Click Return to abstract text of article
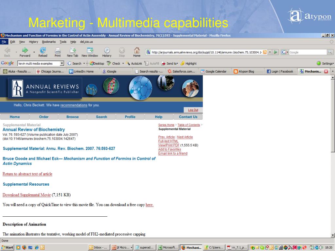 click(x=27, y=174)
